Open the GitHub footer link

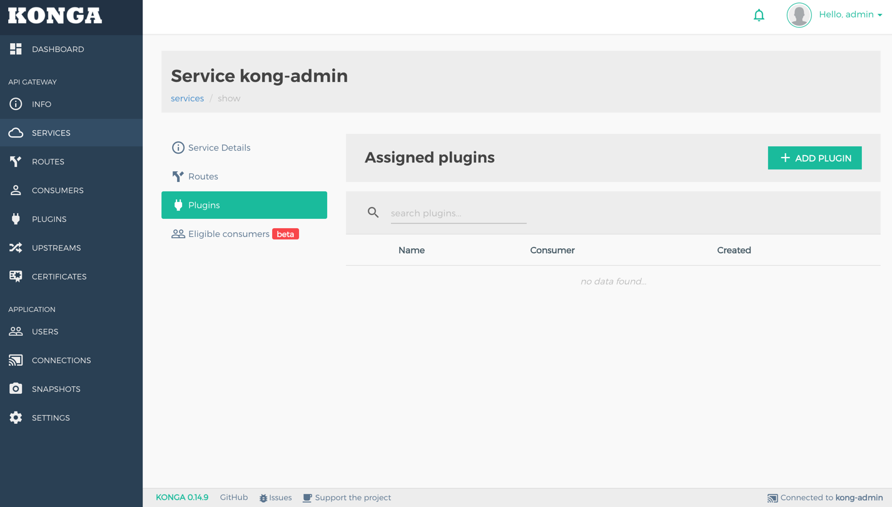coord(234,498)
